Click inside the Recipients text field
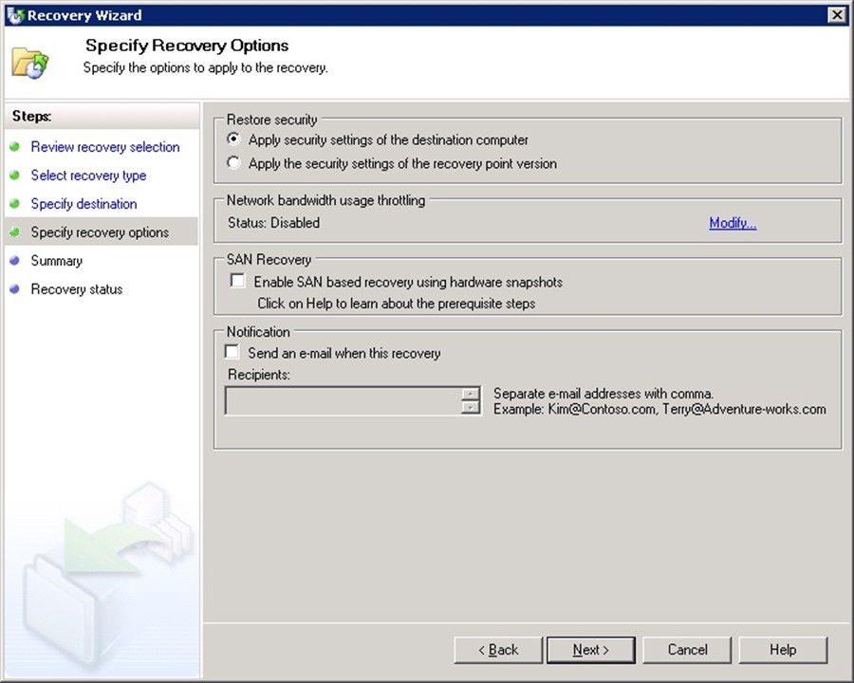The width and height of the screenshot is (854, 683). [343, 401]
